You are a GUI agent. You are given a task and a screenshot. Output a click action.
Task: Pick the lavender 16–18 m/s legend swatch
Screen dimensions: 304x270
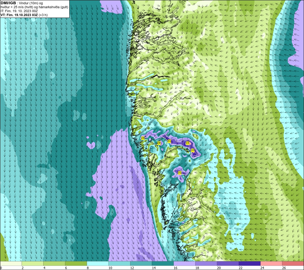[x=185, y=263]
